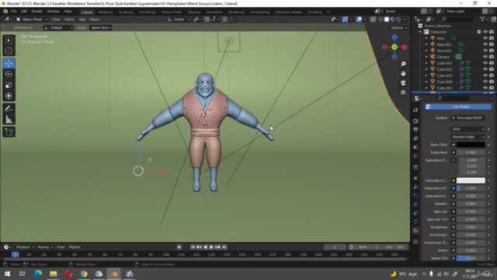Activate the Transform tool
This screenshot has width=497, height=280.
(9, 96)
